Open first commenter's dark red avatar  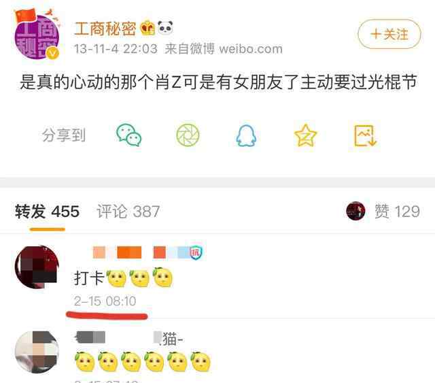[37, 267]
